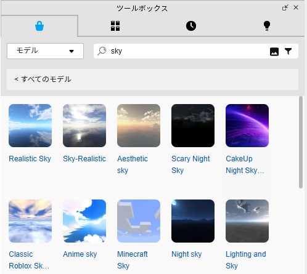307x274 pixels.
Task: Select the Realistic Sky thumbnail
Action: [x=30, y=126]
